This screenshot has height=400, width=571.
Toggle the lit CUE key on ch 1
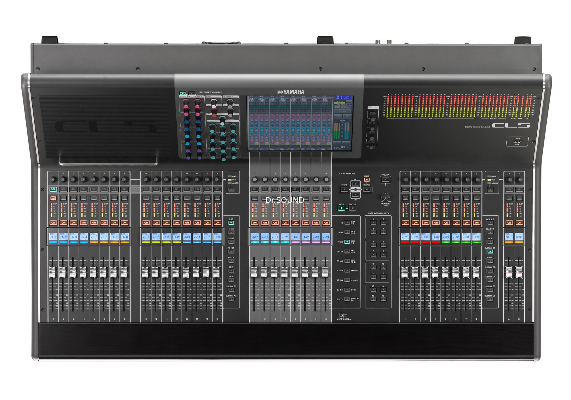click(x=53, y=198)
